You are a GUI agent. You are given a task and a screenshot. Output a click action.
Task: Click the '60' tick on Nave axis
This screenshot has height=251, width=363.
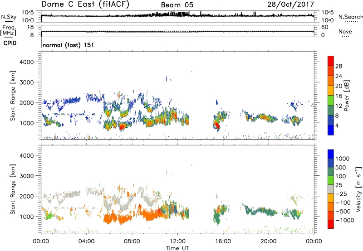325,27
